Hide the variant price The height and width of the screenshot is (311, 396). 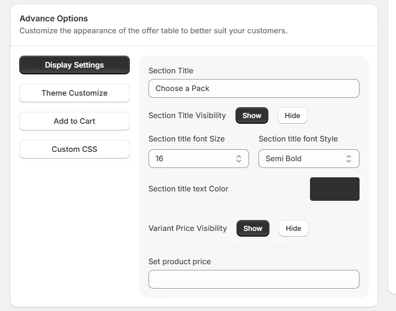(293, 228)
